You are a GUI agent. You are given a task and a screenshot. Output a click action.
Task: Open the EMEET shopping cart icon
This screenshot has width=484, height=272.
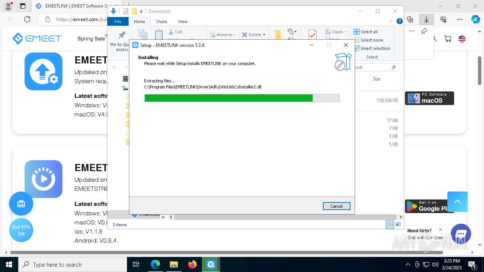tap(448, 39)
